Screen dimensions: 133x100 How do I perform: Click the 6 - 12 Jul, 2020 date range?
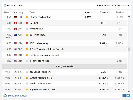point(15,6)
